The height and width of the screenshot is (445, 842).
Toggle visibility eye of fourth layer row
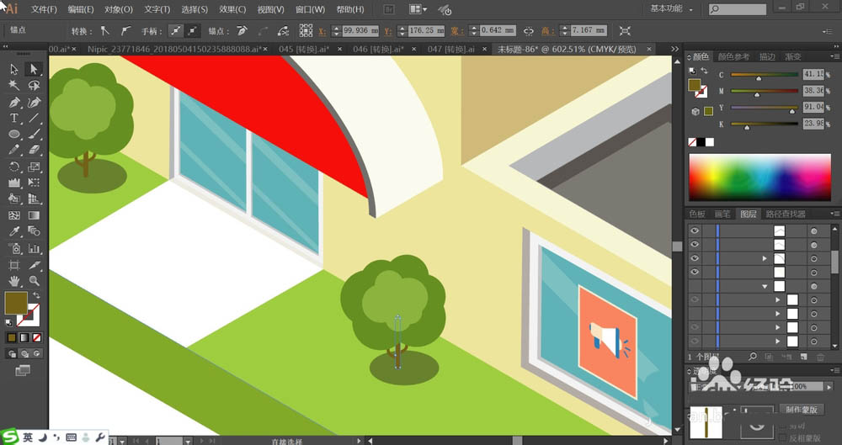click(x=695, y=273)
